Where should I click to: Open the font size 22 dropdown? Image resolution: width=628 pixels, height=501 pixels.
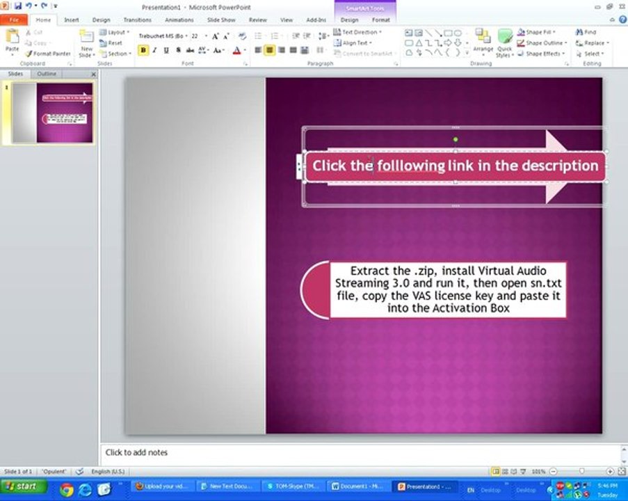click(x=206, y=36)
